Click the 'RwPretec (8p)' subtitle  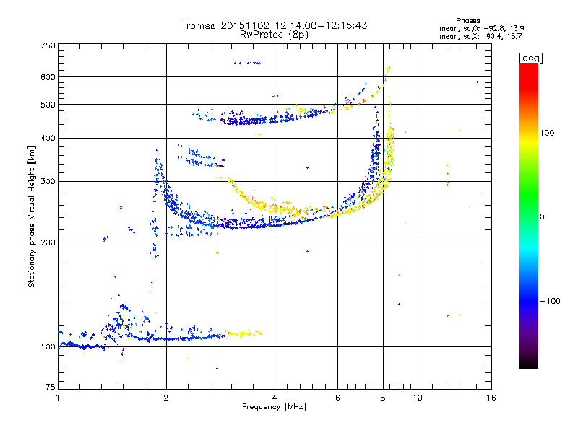point(274,35)
